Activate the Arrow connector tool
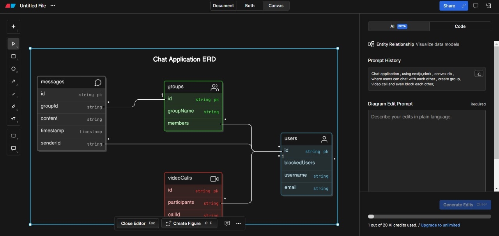The height and width of the screenshot is (236, 499). tap(13, 81)
